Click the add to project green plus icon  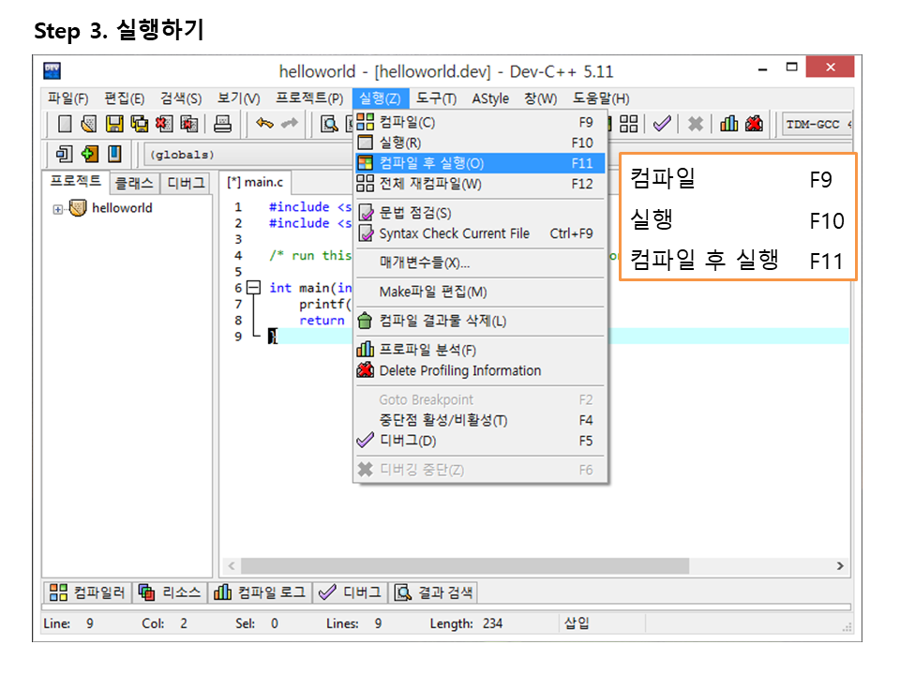point(90,154)
